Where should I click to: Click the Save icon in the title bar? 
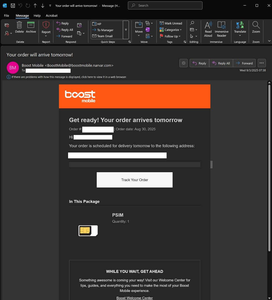tap(13, 6)
